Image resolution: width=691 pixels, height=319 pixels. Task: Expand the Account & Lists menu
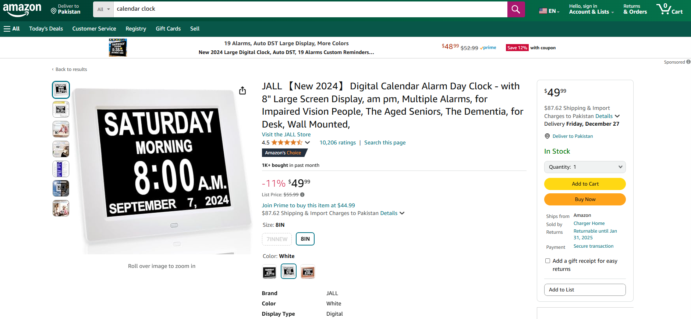tap(591, 9)
